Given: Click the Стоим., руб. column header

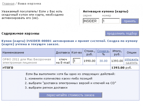Looking at the screenshot, I should tap(90, 53).
